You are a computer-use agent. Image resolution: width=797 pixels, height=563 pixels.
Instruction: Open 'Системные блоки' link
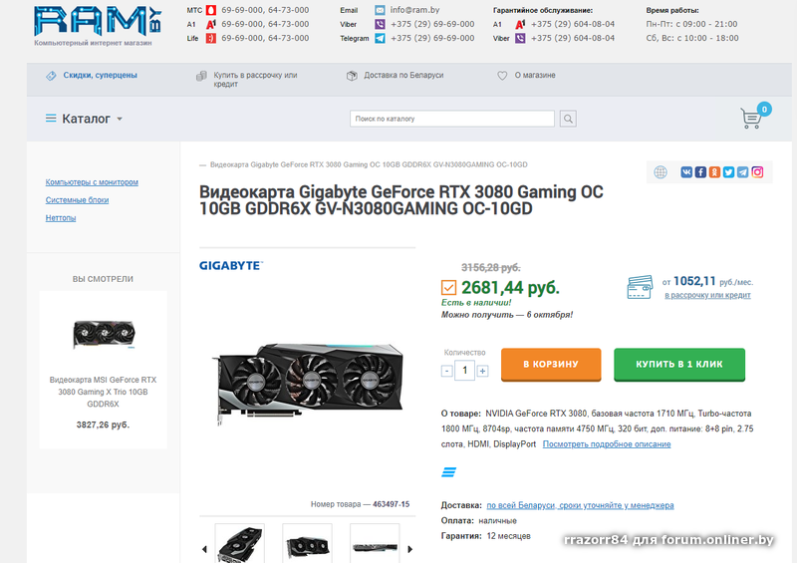[78, 200]
